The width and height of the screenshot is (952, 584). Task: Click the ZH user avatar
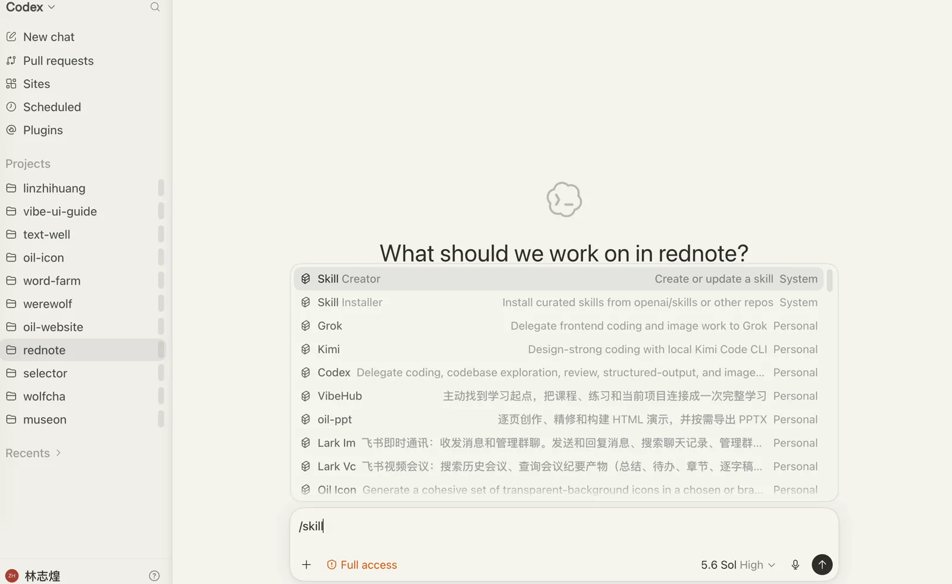[x=12, y=576]
